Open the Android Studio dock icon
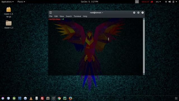Screen dimensions: 179x101 pyautogui.click(x=14, y=98)
